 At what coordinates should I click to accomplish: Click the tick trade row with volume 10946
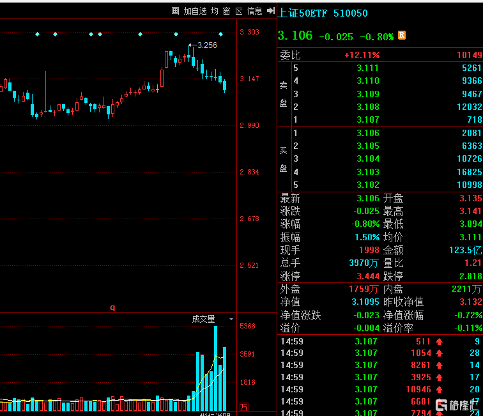[380, 390]
